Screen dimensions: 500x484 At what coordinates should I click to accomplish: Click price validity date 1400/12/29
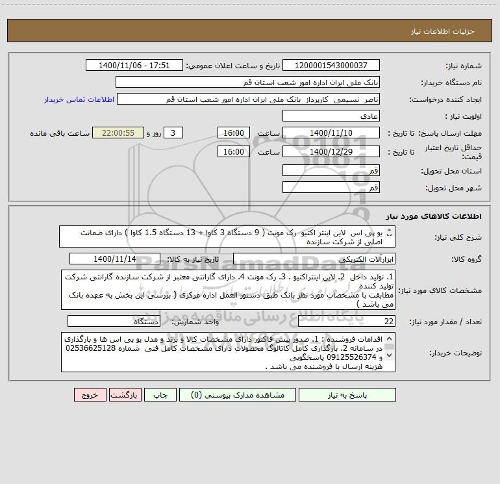click(331, 151)
